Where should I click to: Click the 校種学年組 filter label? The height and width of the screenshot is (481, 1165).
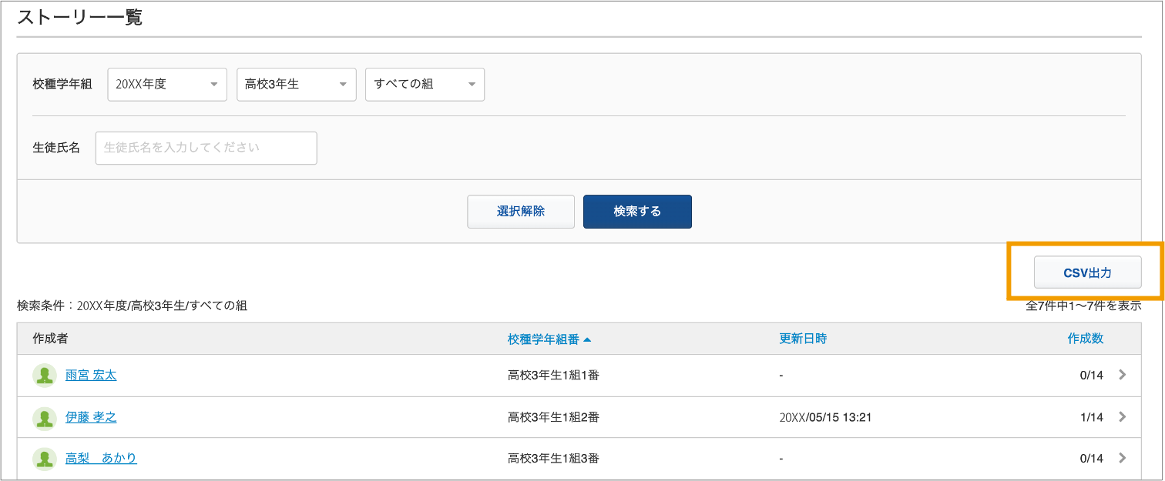62,85
